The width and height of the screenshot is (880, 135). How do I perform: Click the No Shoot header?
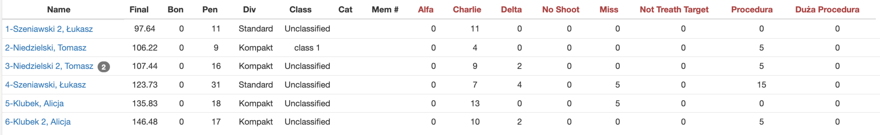point(561,10)
